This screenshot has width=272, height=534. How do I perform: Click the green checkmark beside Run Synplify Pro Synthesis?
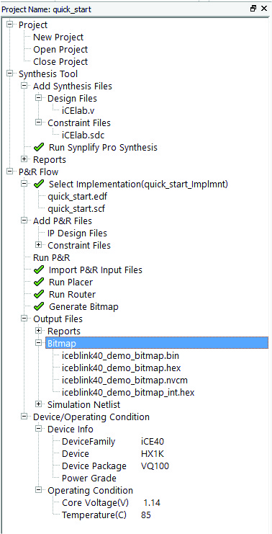pos(39,147)
